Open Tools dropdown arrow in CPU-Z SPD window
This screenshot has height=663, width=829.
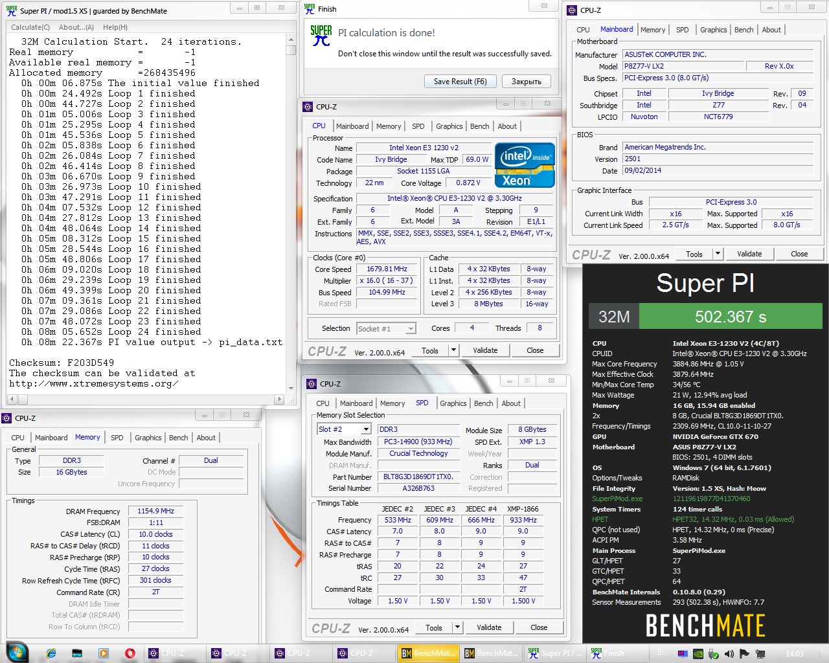point(457,627)
